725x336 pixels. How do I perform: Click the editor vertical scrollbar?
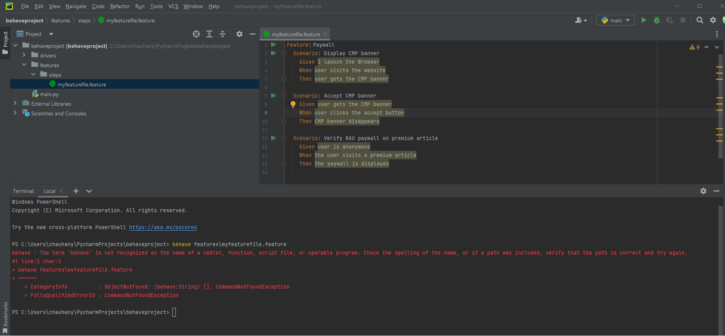click(x=720, y=106)
